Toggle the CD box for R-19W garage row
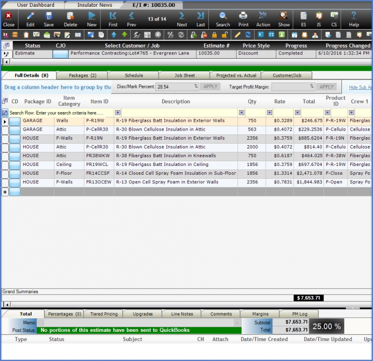Image resolution: width=373 pixels, height=361 pixels. pos(15,121)
